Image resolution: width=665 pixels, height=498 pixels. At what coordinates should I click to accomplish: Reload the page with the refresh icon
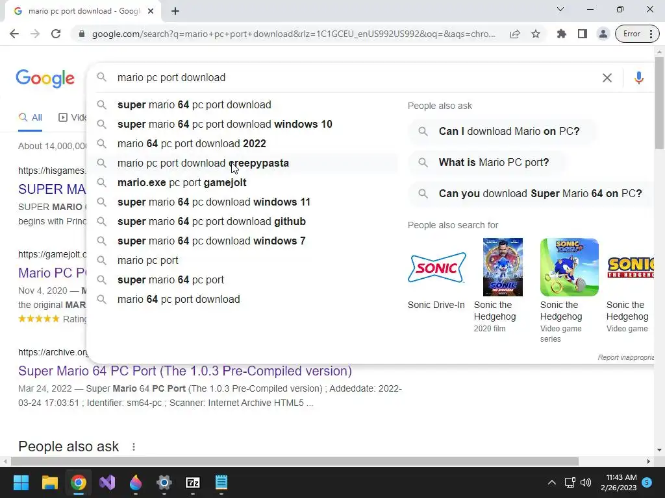tap(56, 34)
